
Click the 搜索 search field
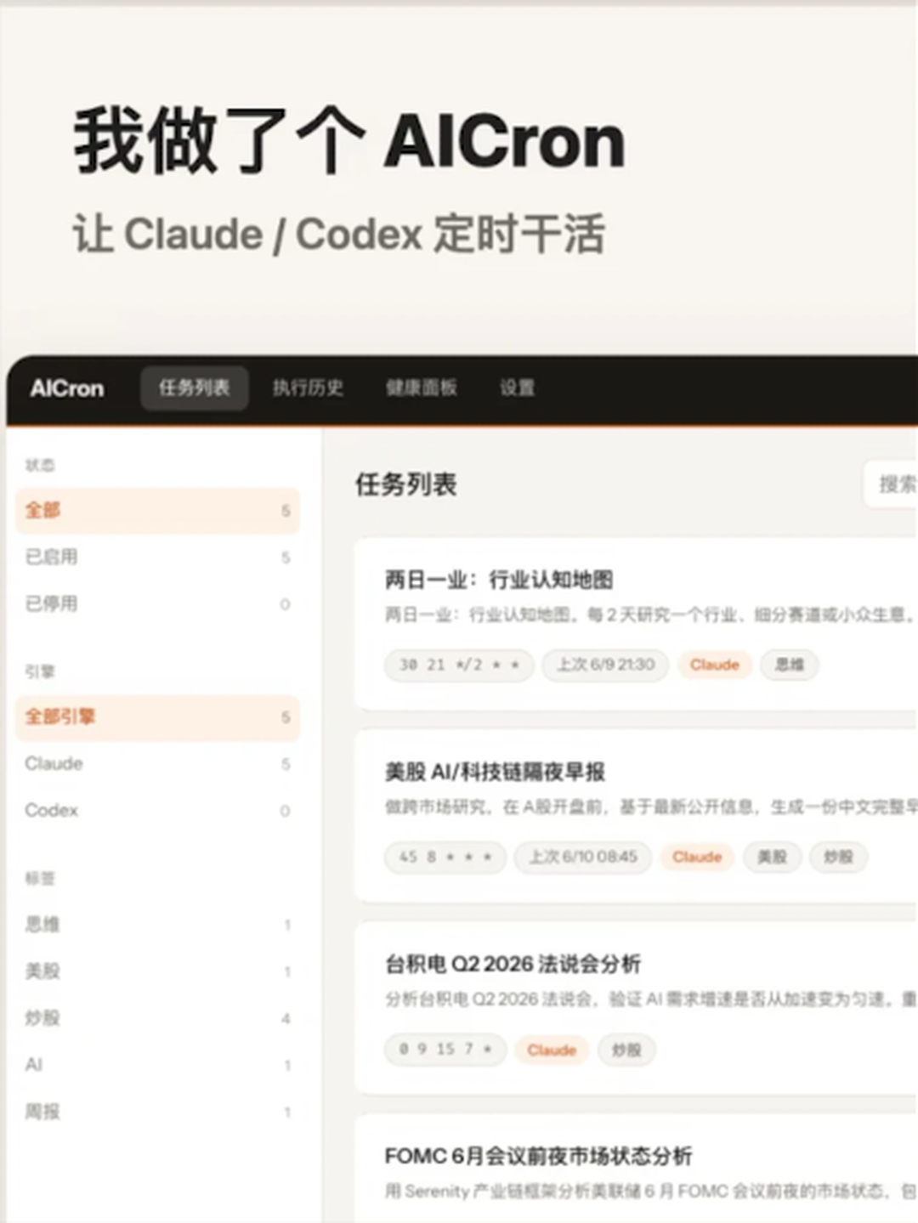pyautogui.click(x=891, y=484)
